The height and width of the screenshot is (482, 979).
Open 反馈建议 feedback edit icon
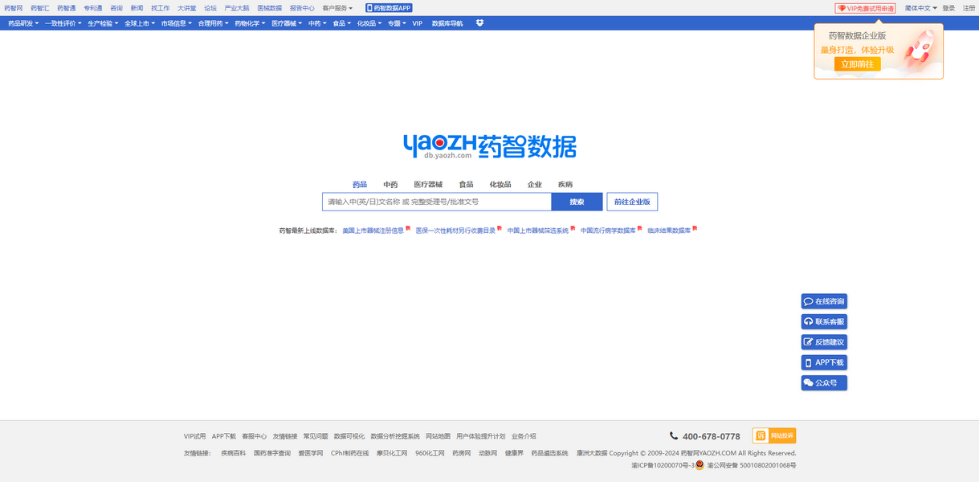point(808,342)
